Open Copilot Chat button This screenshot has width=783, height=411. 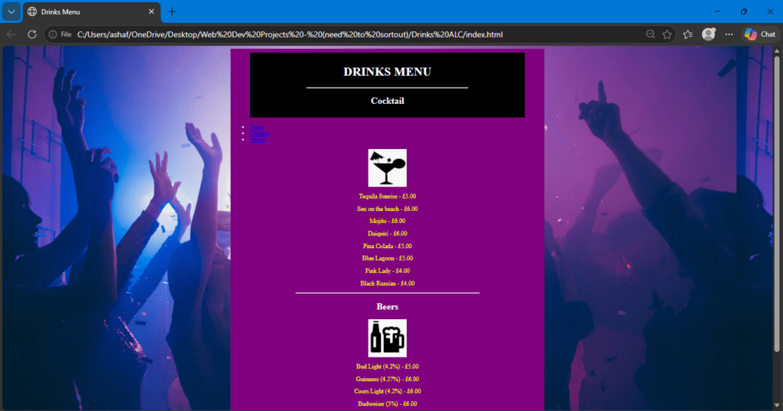click(x=760, y=34)
